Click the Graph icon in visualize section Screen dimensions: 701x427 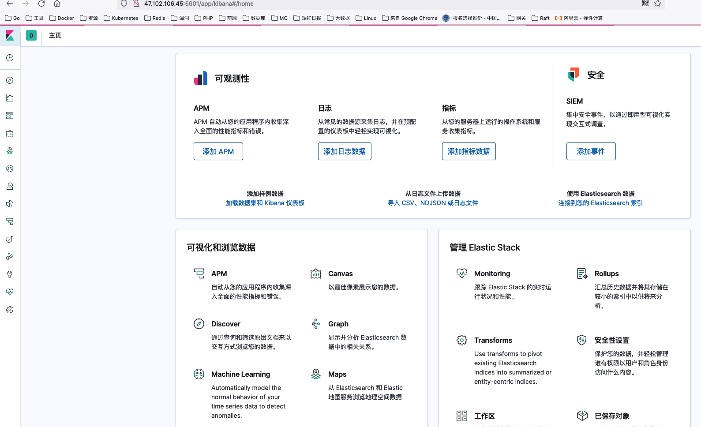tap(316, 324)
